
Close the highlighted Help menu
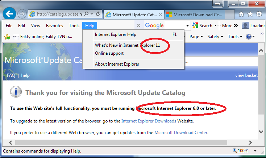coord(90,26)
